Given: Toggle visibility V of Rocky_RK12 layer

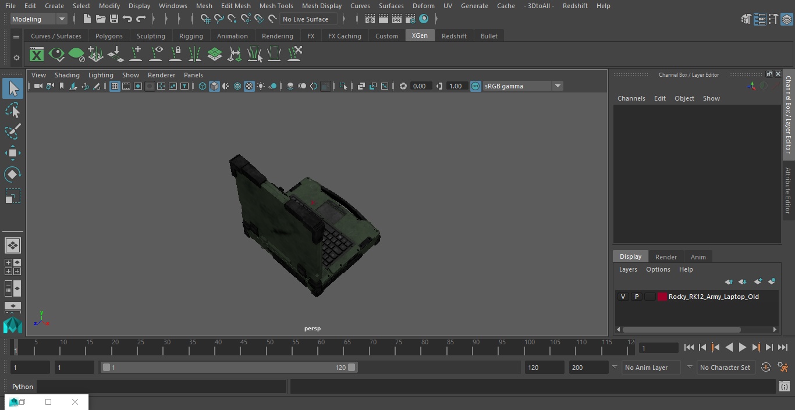Looking at the screenshot, I should [x=623, y=297].
